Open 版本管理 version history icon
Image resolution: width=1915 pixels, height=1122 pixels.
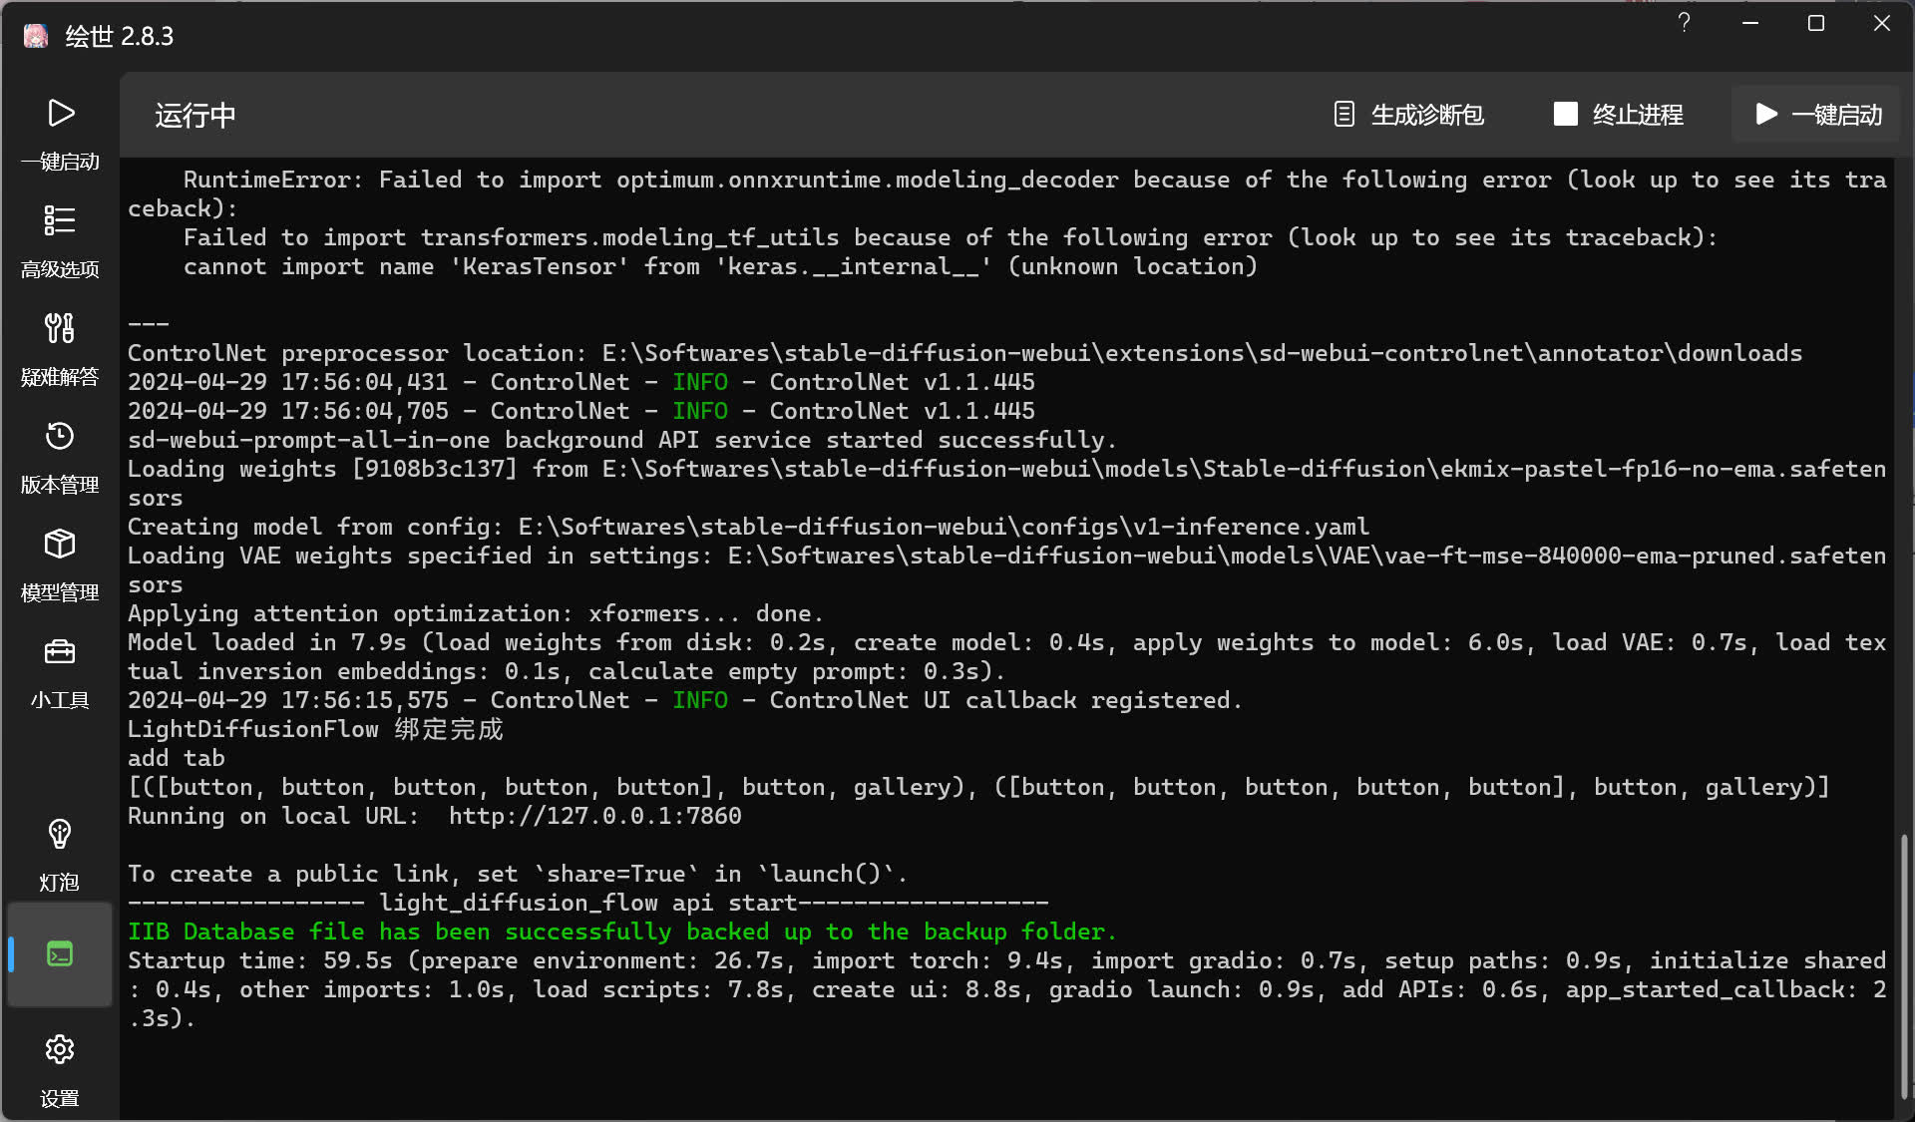pos(60,437)
